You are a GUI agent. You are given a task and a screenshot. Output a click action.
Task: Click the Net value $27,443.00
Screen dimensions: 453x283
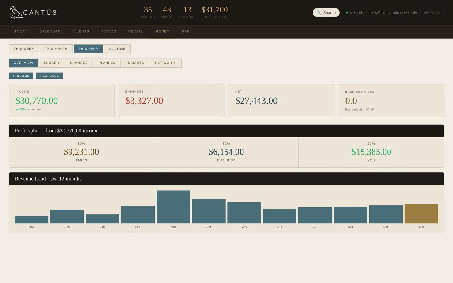[257, 101]
